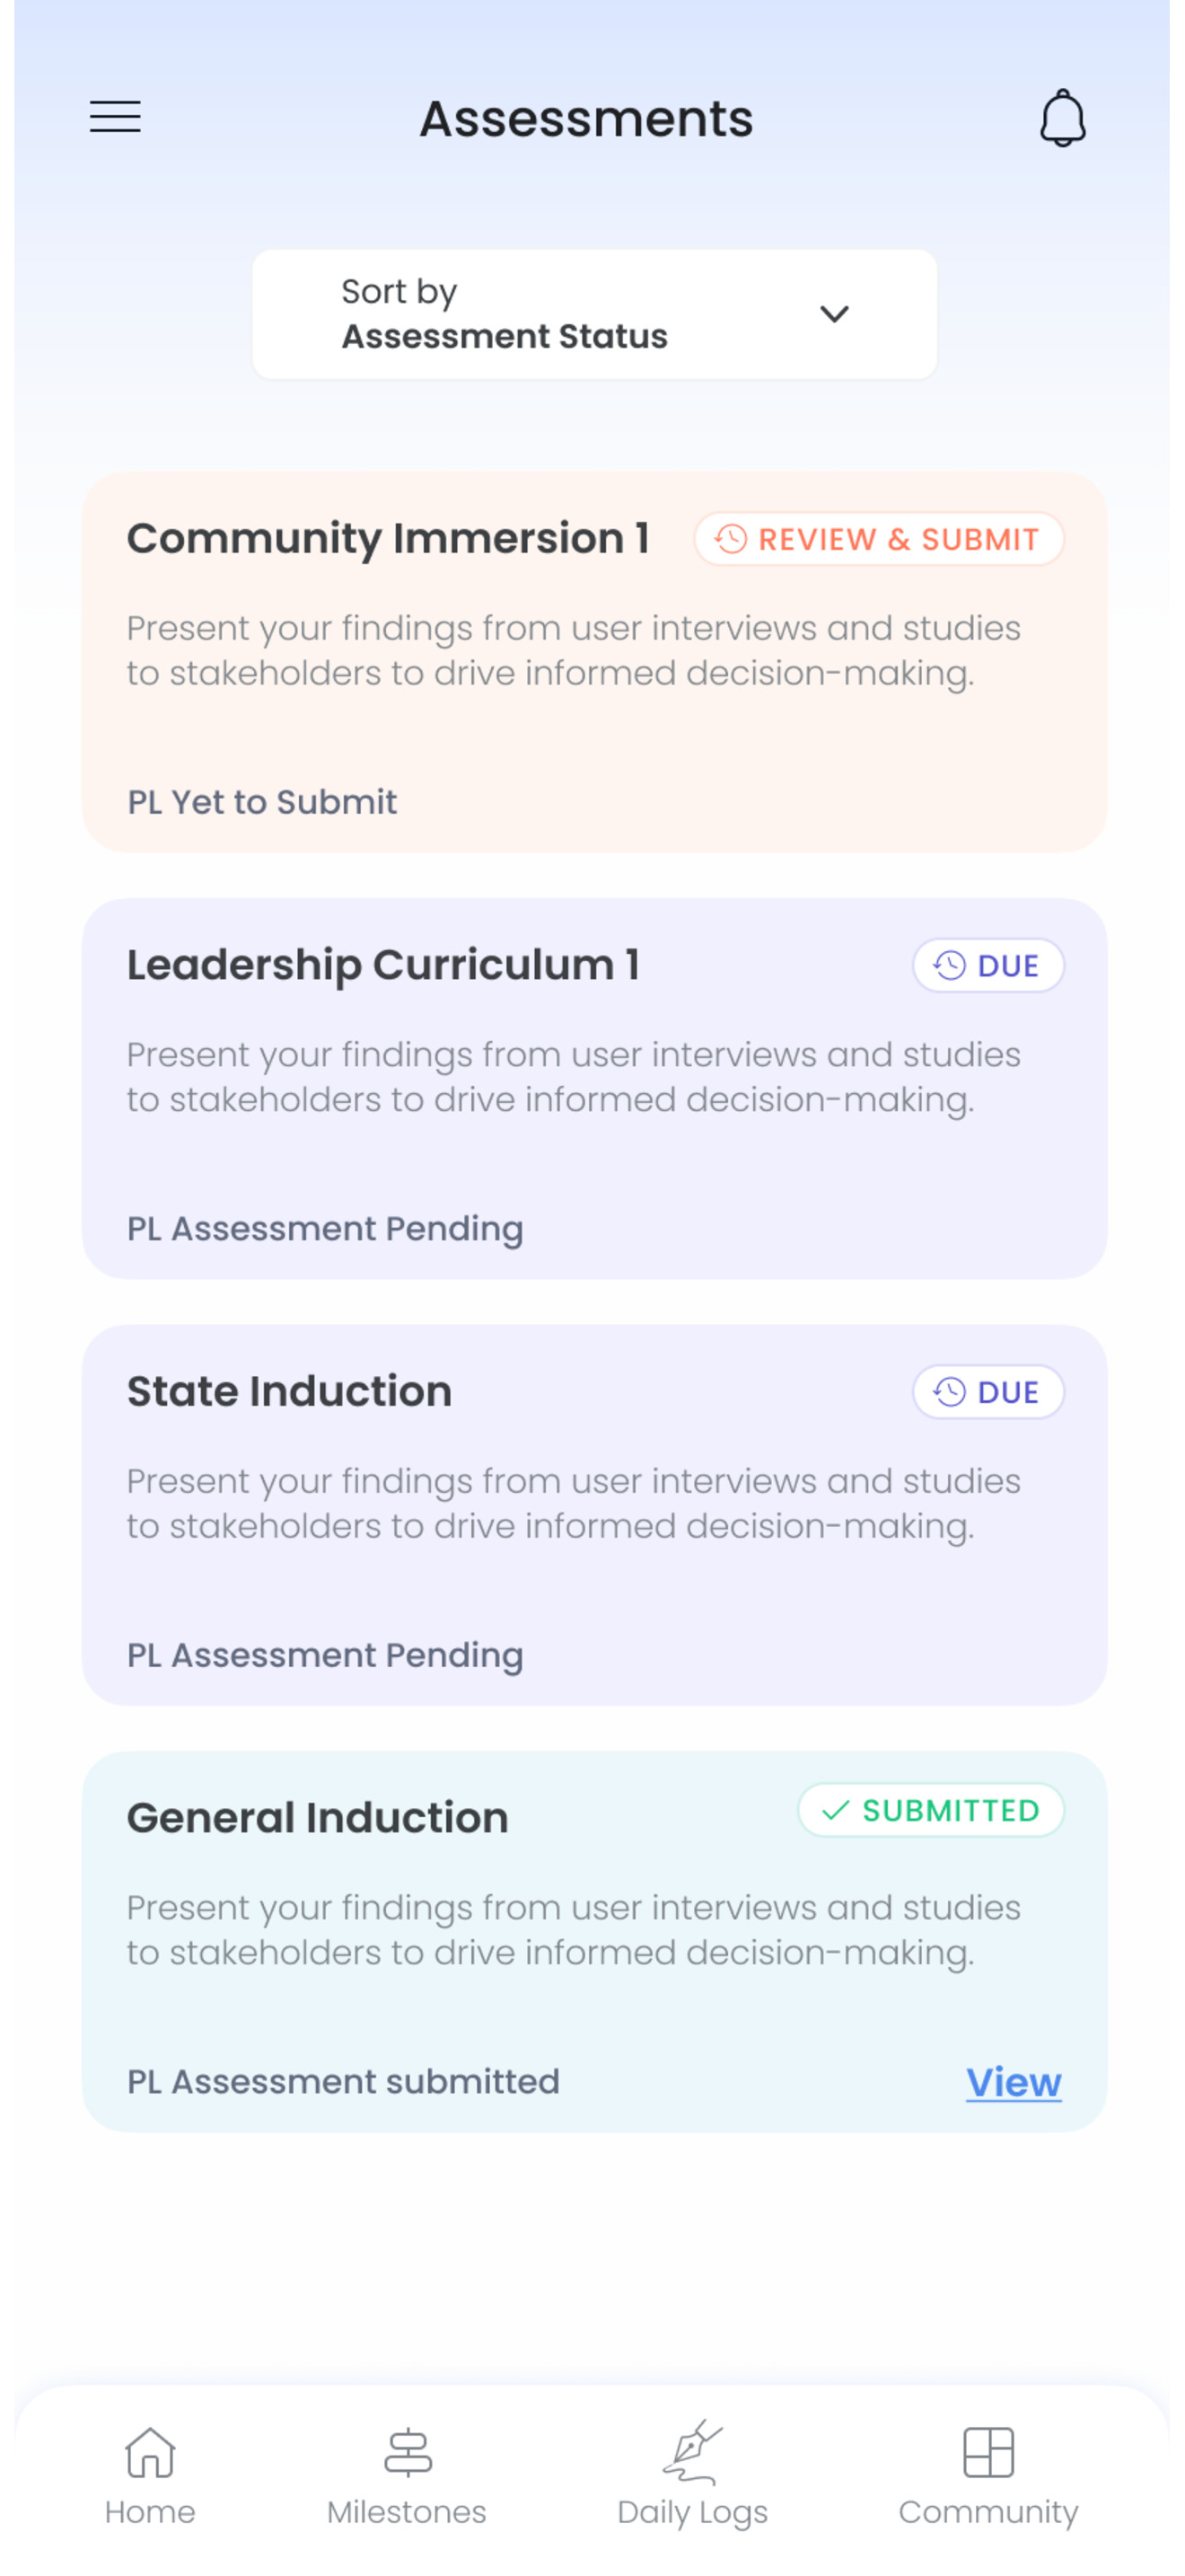
Task: Open the Community grid icon
Action: pos(988,2452)
